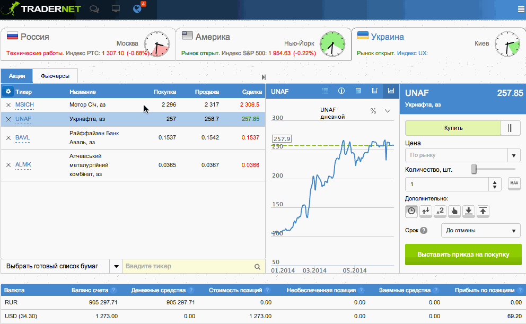The image size is (526, 324).
Task: Click the TRADERNET logo
Action: (x=41, y=8)
